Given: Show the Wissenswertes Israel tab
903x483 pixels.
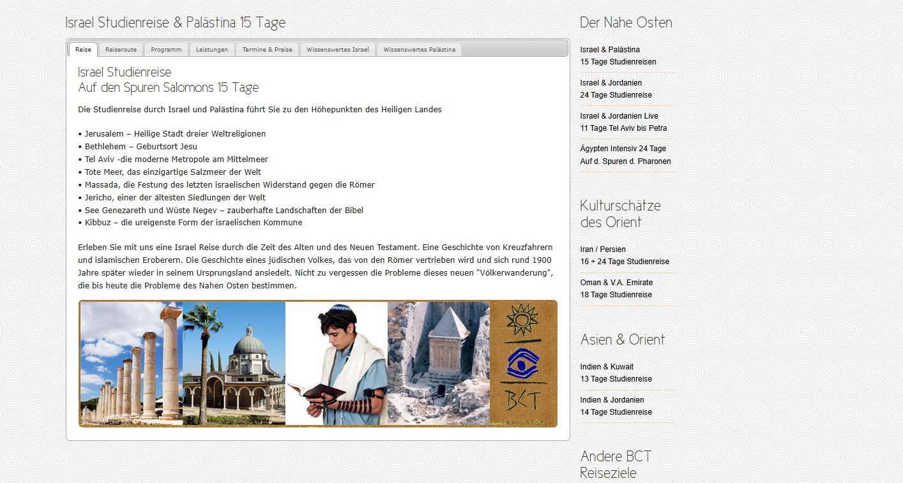Looking at the screenshot, I should coord(337,50).
